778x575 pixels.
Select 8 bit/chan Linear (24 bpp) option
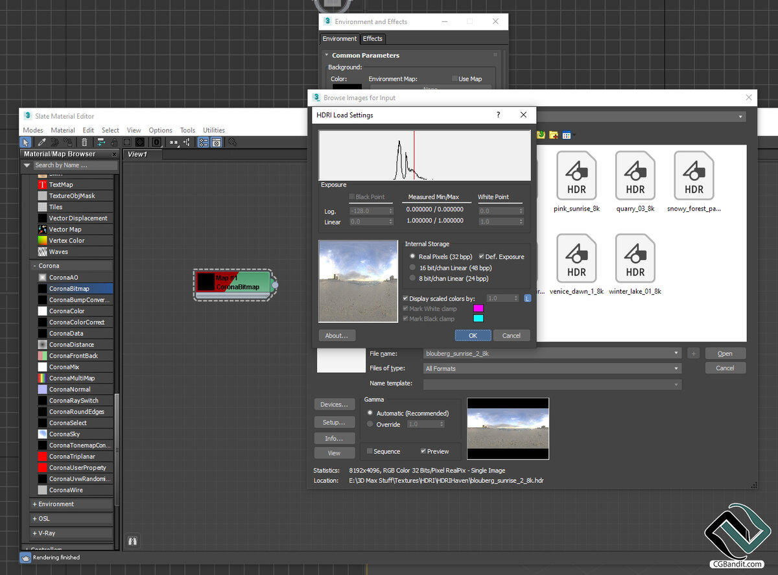[412, 278]
